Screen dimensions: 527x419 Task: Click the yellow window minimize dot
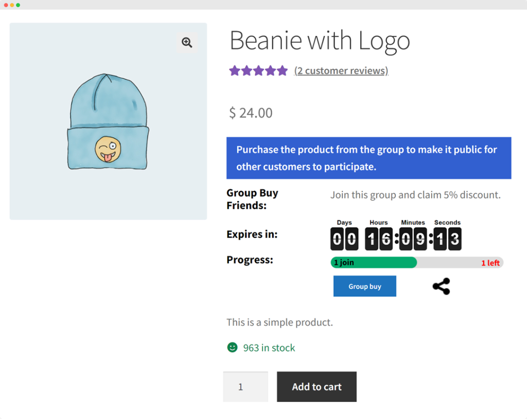coord(12,5)
